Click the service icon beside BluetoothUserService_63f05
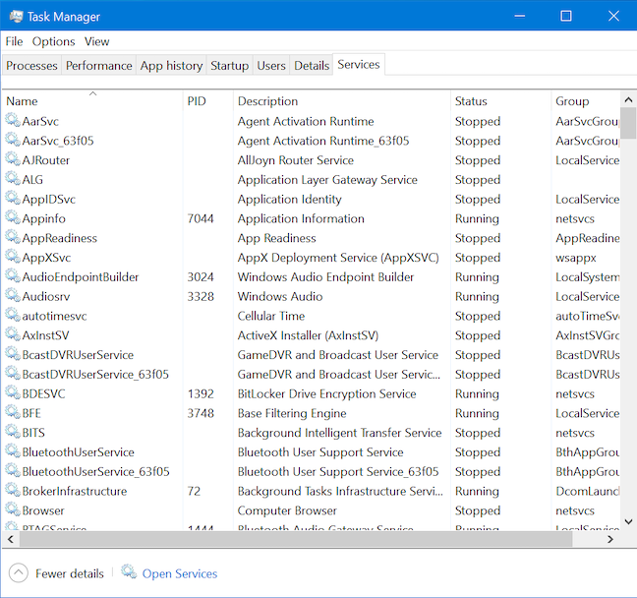Screen dimensions: 637x598 pos(13,471)
